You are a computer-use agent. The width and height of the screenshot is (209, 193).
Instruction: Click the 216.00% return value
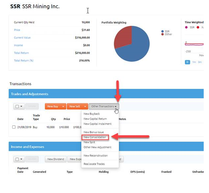coord(85,61)
